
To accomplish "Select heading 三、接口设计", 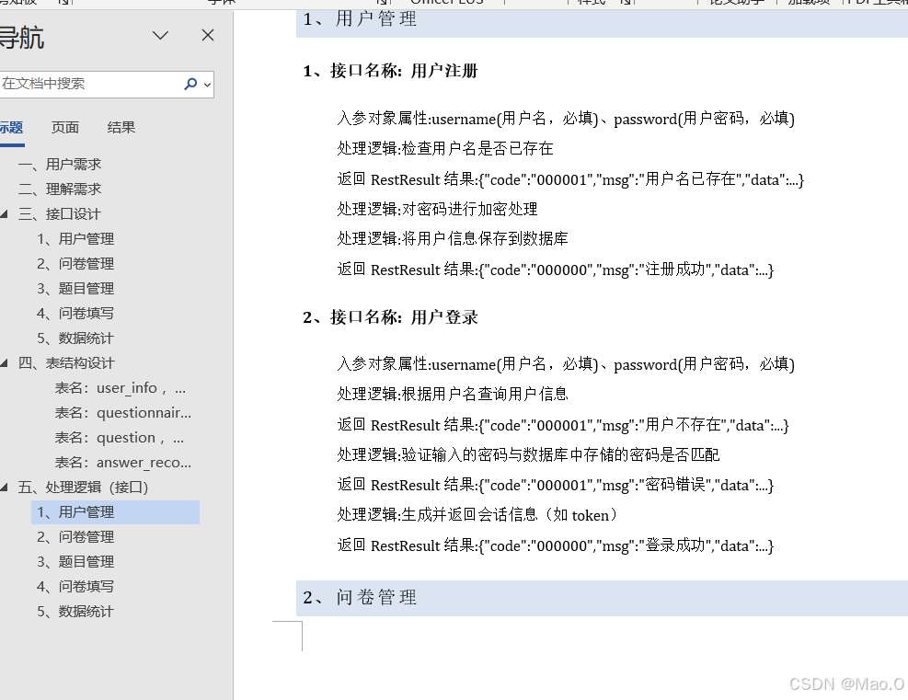I will (x=60, y=214).
